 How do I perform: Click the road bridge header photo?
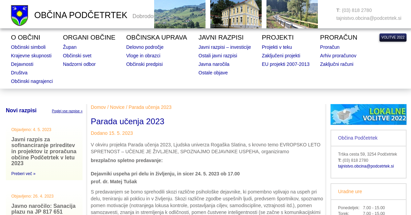tap(292, 14)
